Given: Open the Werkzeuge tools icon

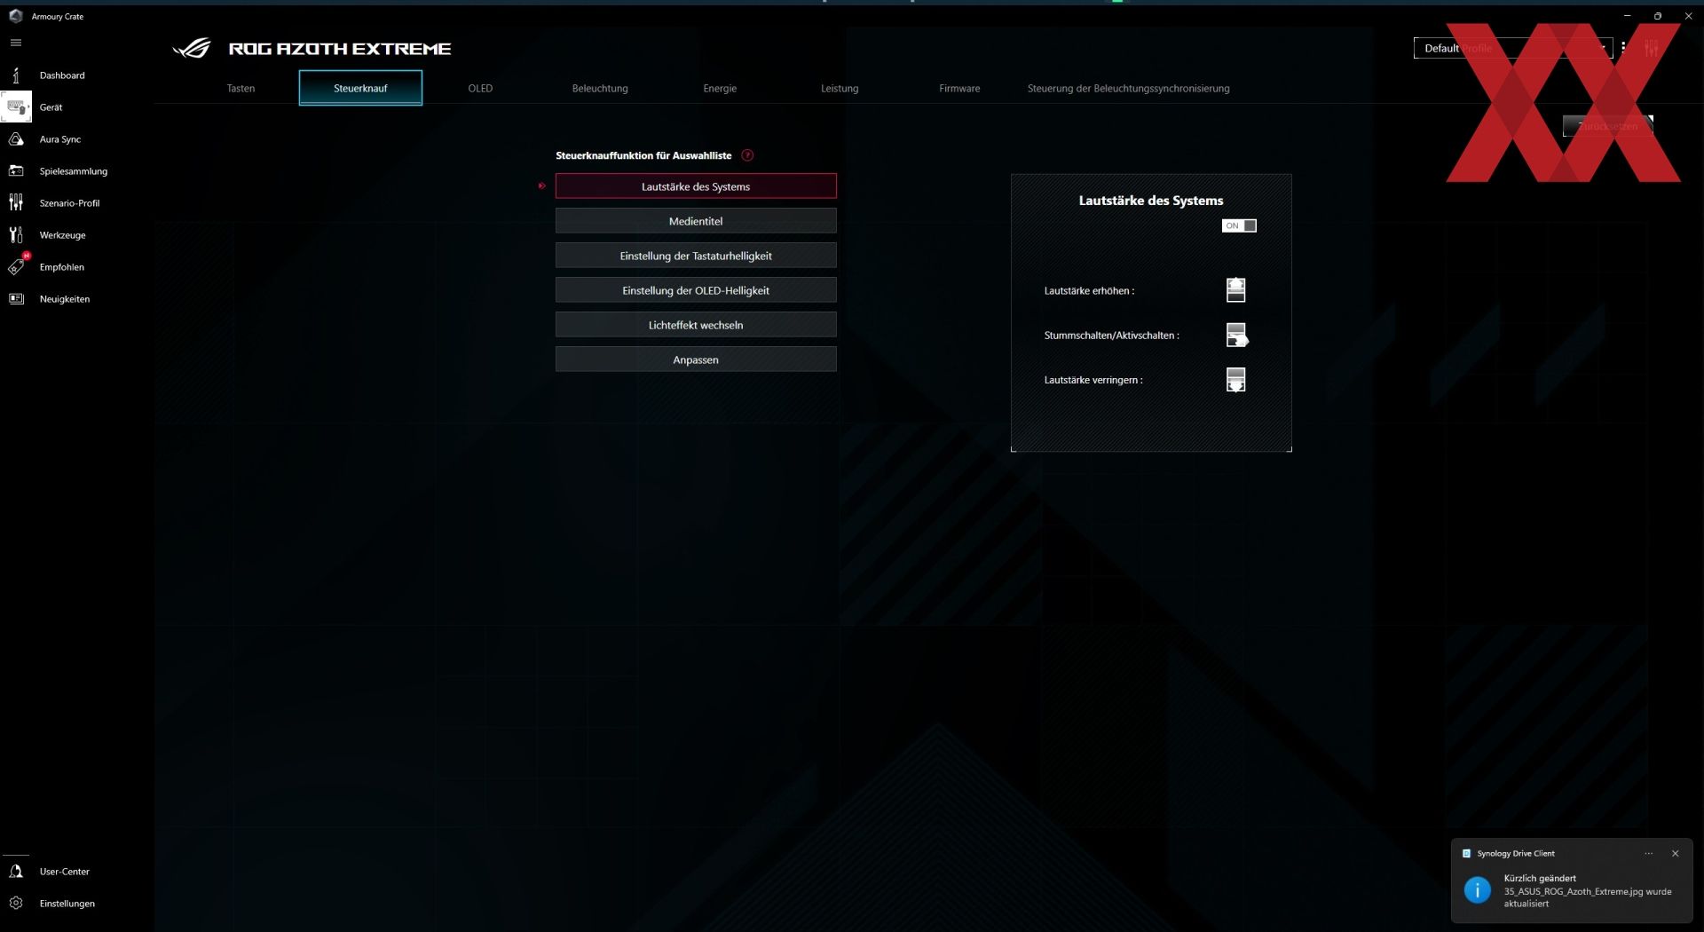Looking at the screenshot, I should tap(15, 235).
